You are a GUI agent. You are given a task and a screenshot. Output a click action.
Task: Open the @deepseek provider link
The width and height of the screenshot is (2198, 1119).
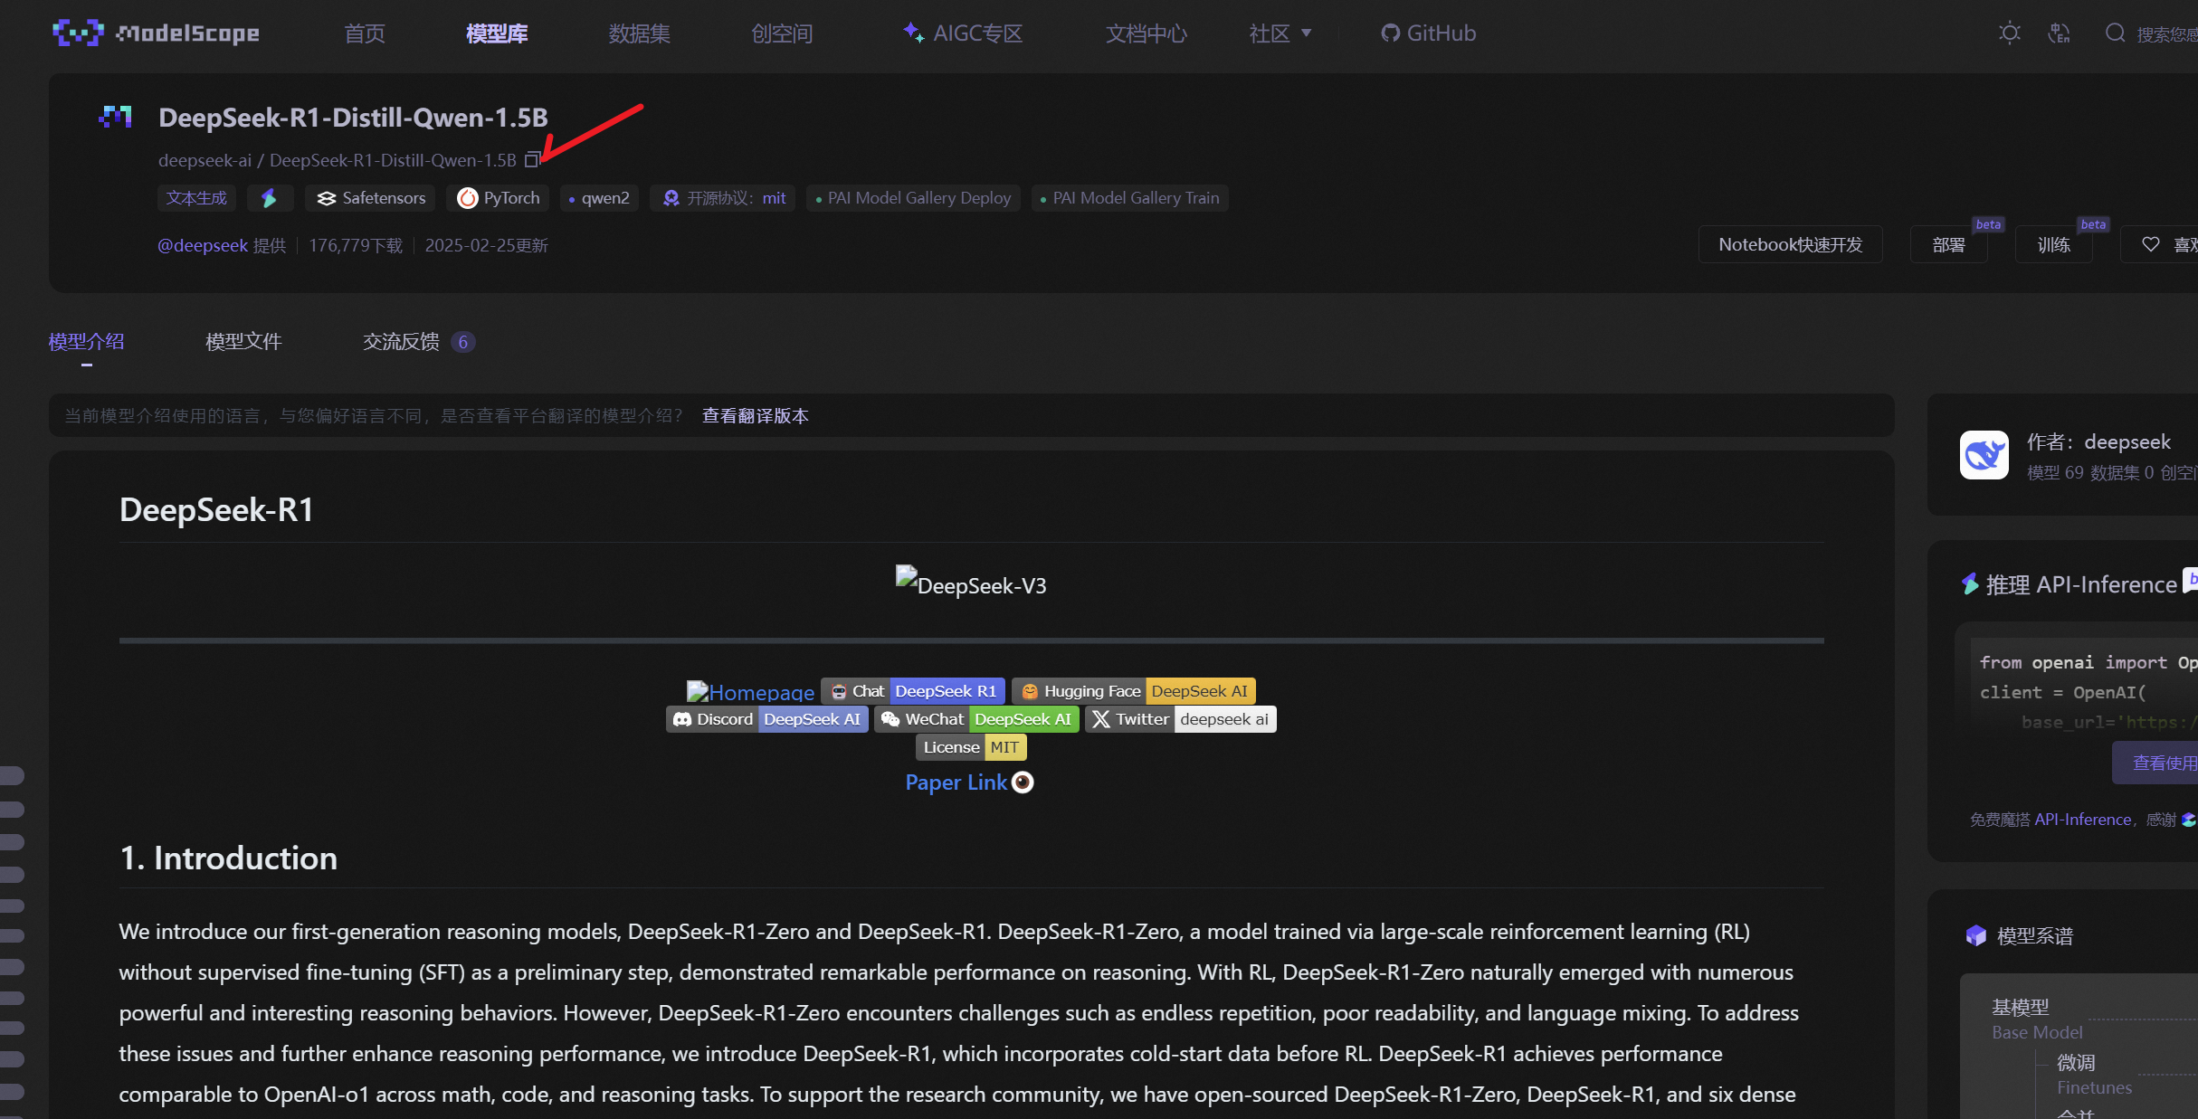click(203, 245)
